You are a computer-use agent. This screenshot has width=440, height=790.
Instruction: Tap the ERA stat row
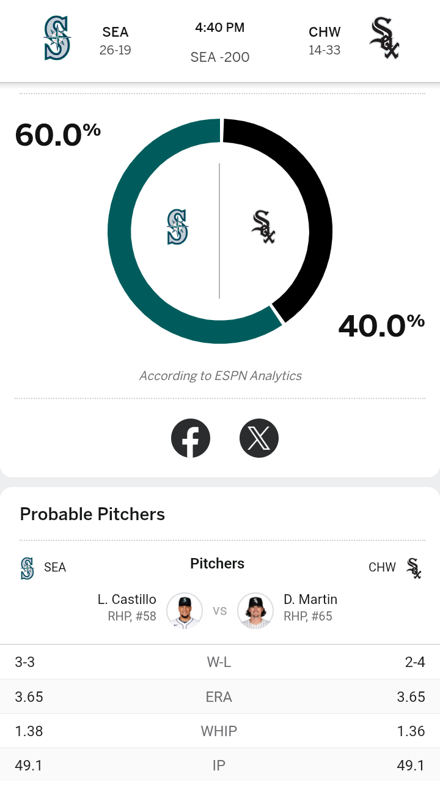[220, 696]
